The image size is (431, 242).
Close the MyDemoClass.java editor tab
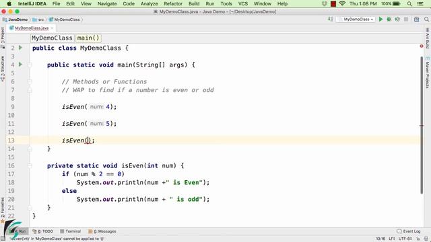click(x=52, y=28)
